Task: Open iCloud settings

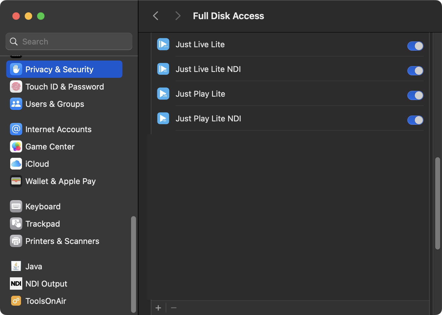Action: (64, 164)
